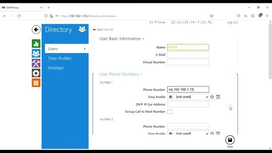The width and height of the screenshot is (272, 153).
Task: Click the Log out link
Action: [232, 23]
